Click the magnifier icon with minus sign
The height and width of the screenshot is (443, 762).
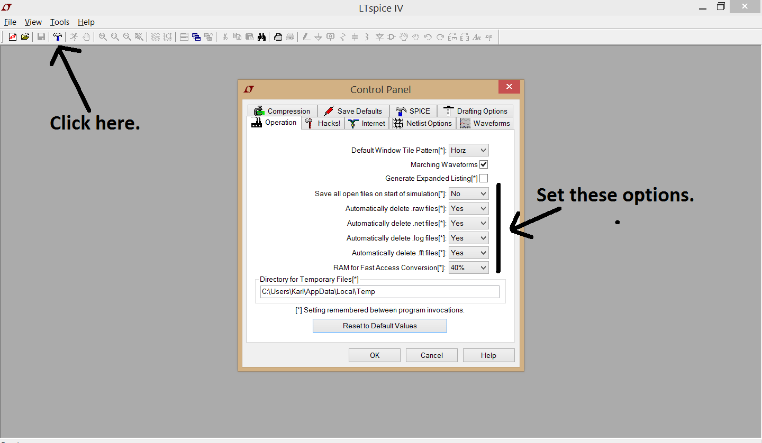click(x=127, y=36)
